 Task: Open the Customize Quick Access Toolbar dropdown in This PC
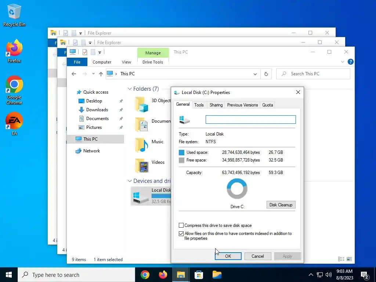pos(100,52)
